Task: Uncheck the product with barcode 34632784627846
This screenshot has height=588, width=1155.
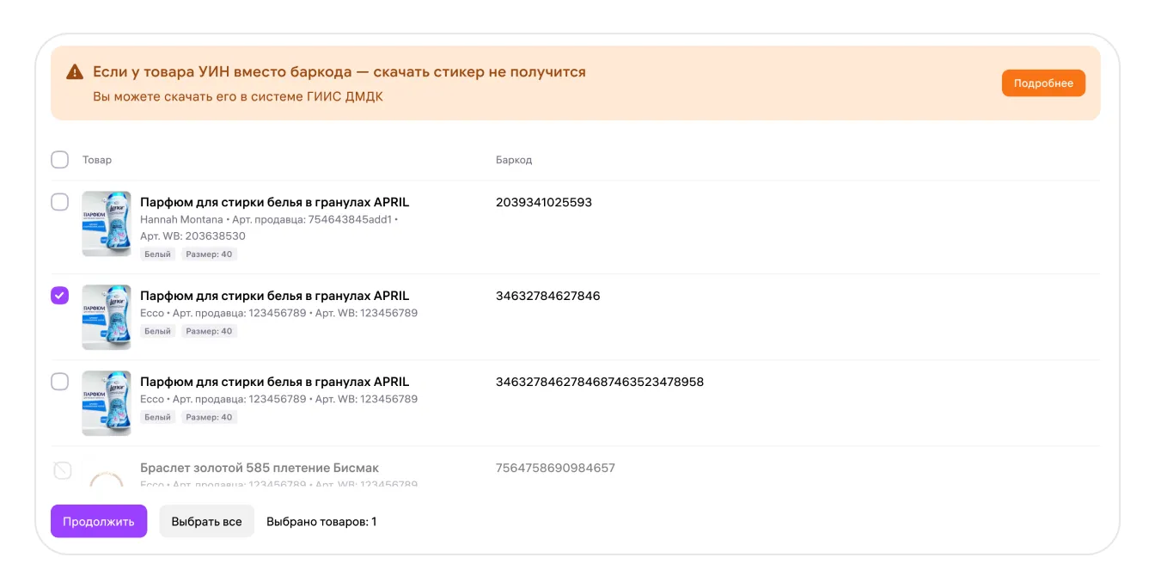Action: [x=59, y=296]
